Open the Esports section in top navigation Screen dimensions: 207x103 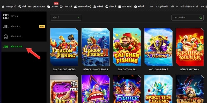tap(39, 6)
